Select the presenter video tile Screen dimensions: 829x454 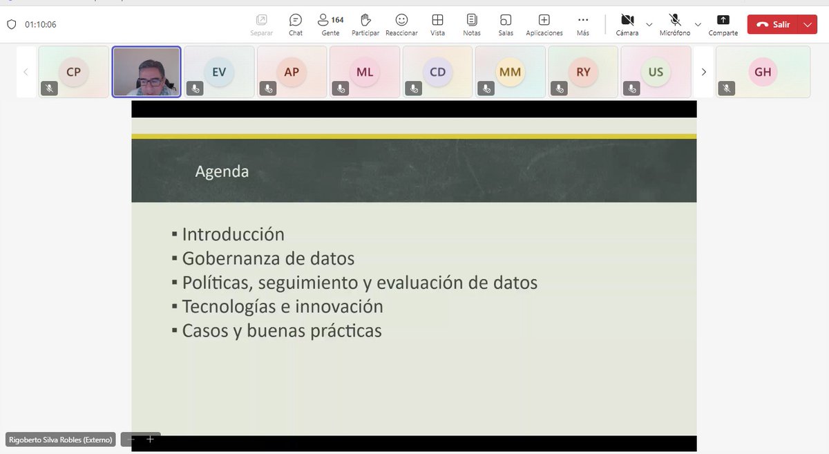146,72
